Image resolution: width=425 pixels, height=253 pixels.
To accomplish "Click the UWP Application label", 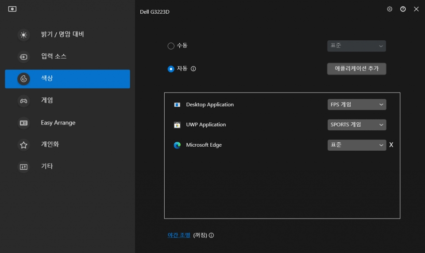I will click(x=206, y=125).
